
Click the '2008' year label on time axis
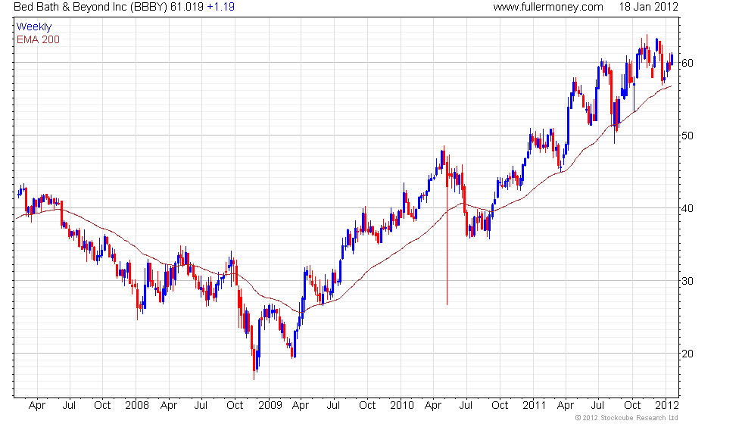tap(137, 406)
